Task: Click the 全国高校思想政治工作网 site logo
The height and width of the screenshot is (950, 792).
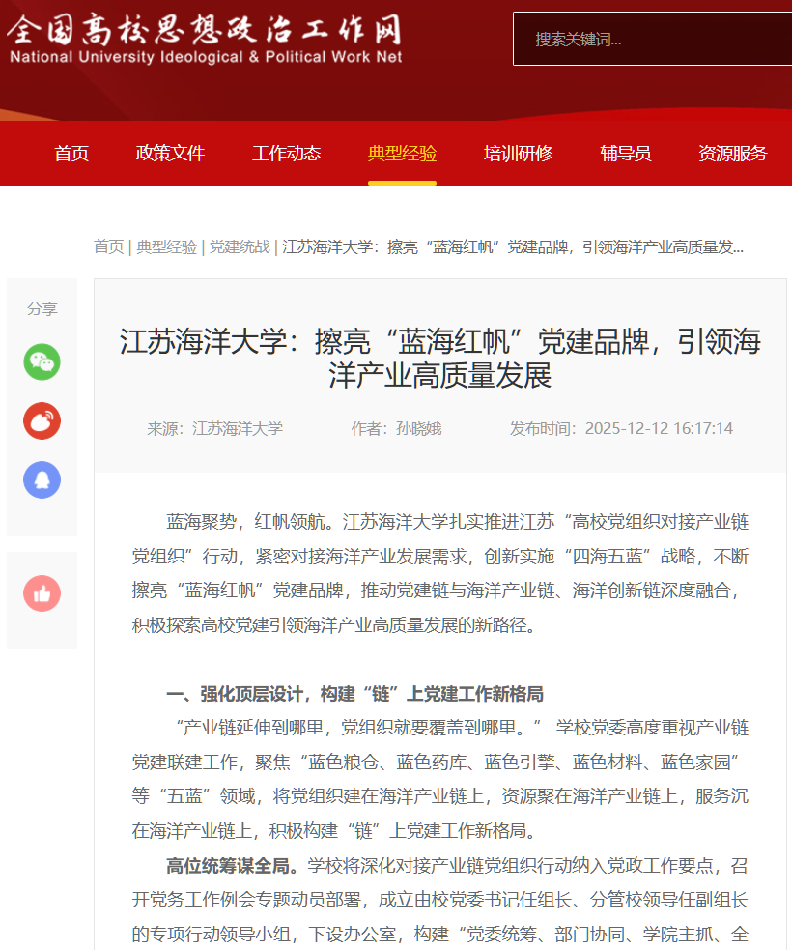Action: 205,40
